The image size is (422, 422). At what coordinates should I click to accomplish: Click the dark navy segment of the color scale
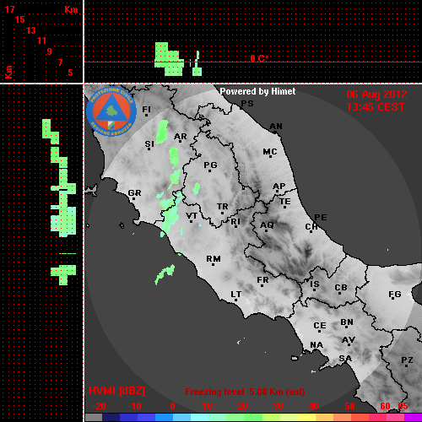pos(111,417)
